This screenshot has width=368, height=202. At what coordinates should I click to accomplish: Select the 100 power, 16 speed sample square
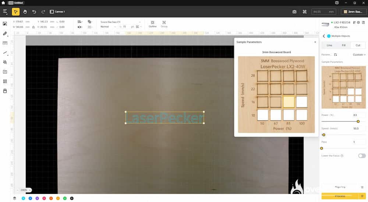point(302,102)
